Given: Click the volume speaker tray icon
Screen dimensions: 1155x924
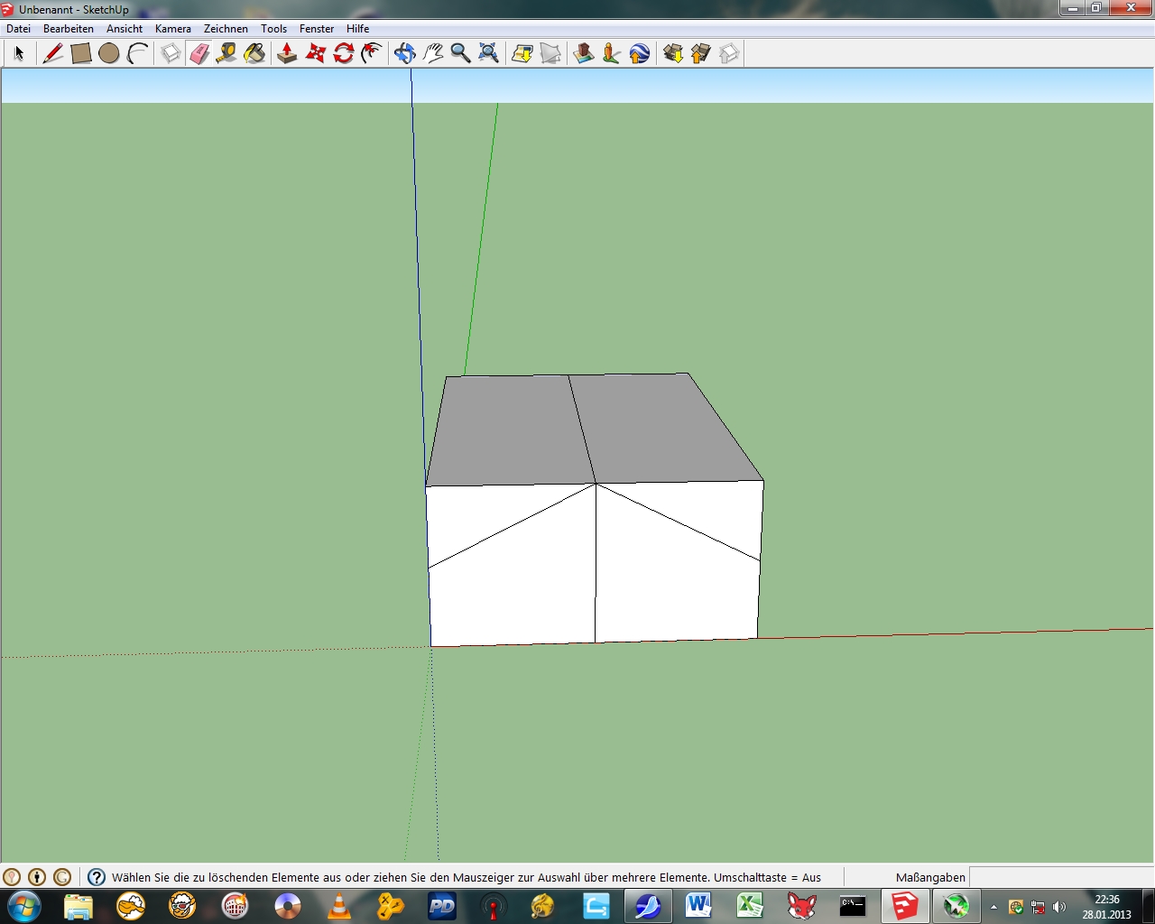Looking at the screenshot, I should (x=1059, y=907).
